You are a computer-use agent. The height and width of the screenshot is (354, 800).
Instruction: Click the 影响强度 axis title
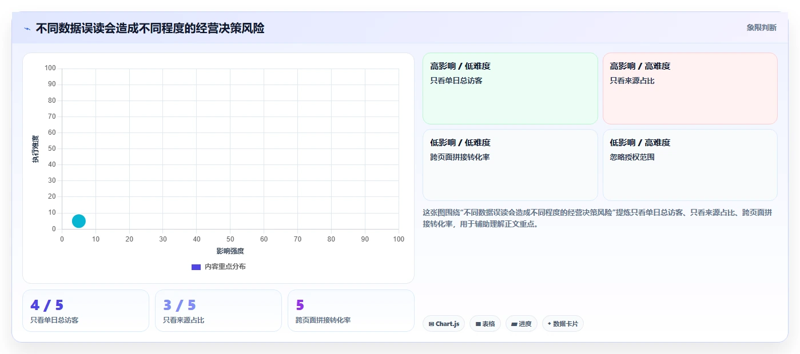point(230,251)
